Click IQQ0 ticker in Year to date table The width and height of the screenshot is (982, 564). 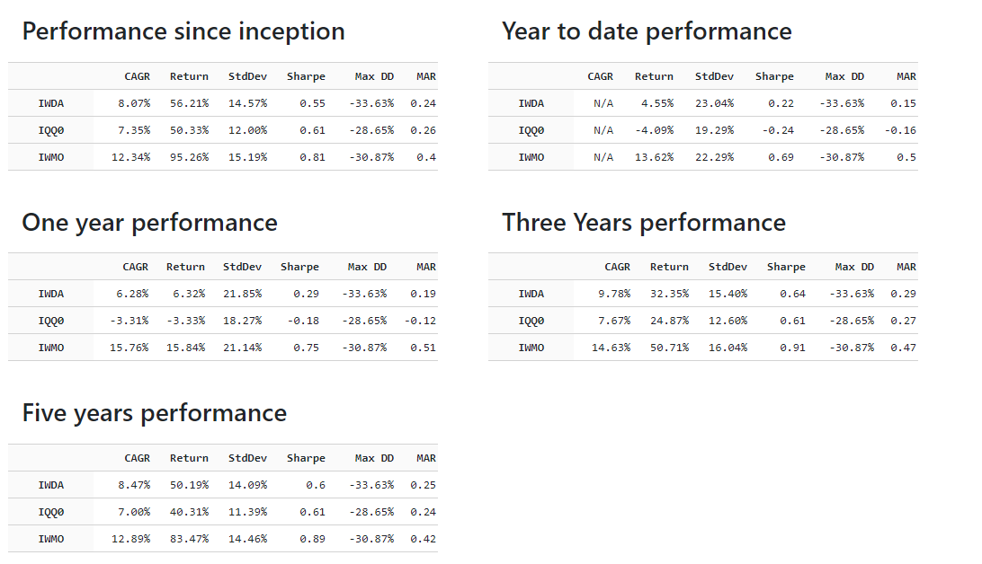coord(531,130)
